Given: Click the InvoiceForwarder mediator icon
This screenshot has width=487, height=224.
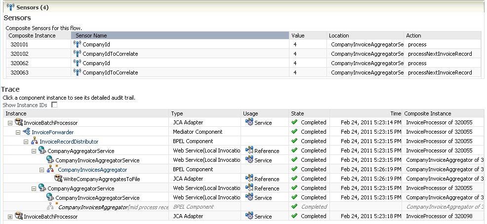Looking at the screenshot, I should click(x=26, y=132).
